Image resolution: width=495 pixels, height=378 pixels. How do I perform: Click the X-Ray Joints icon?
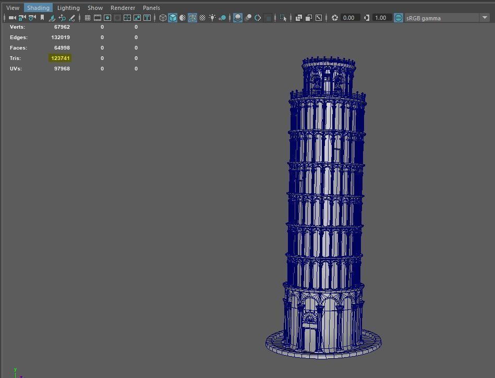(x=319, y=18)
